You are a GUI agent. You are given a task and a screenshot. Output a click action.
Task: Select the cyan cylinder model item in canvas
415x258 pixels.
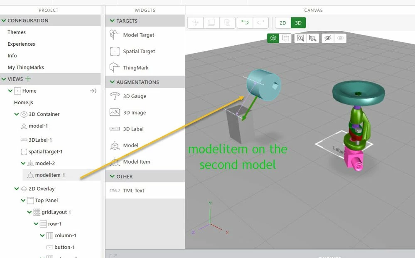263,85
